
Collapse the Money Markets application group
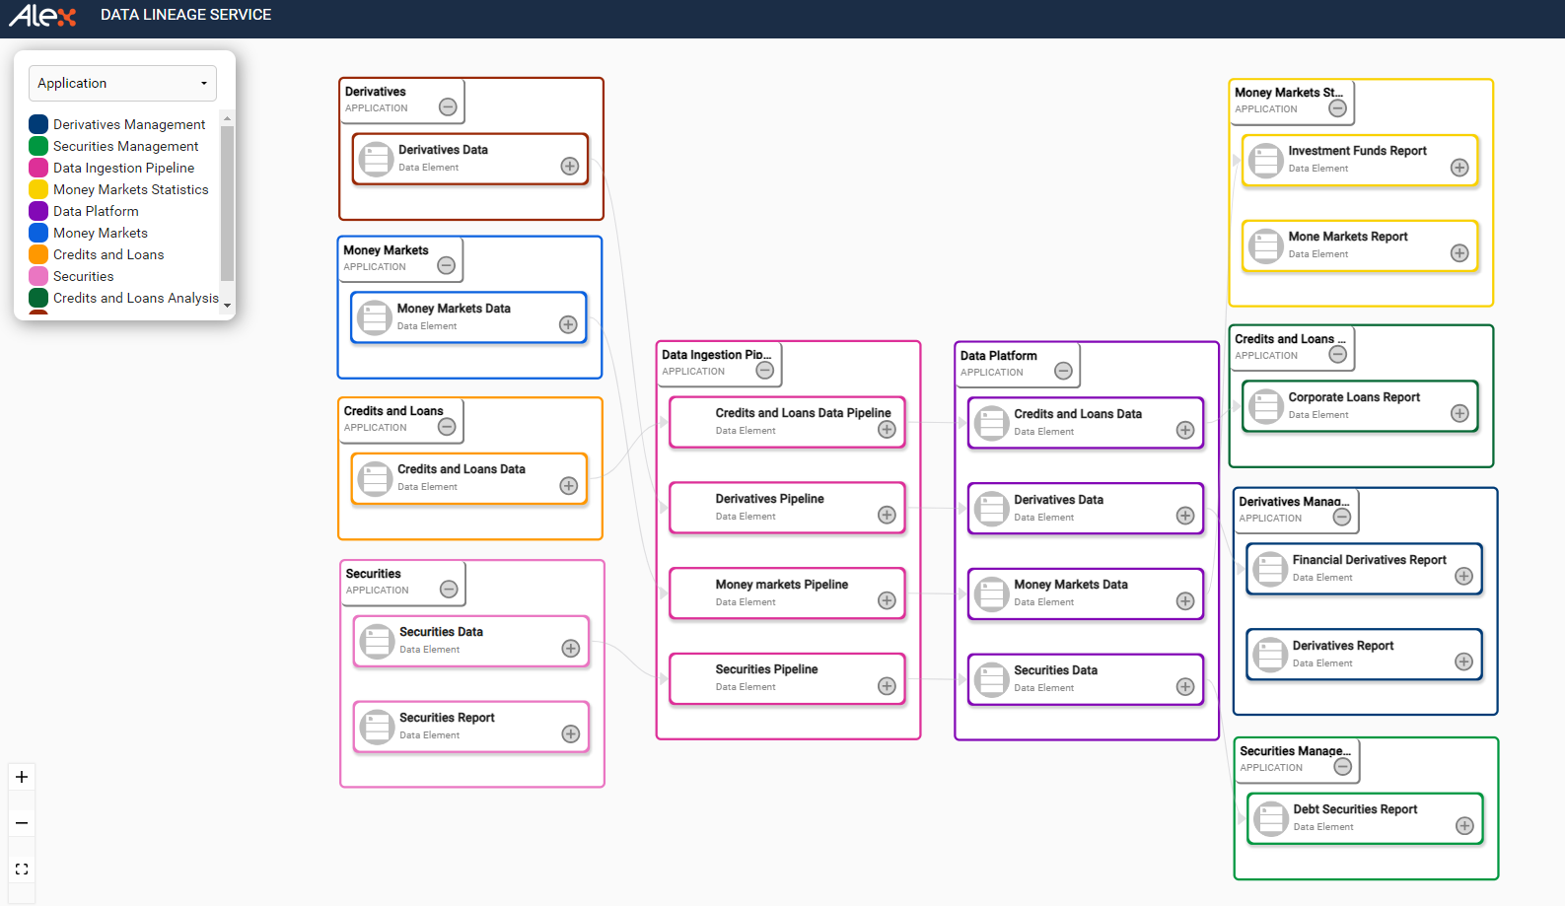pyautogui.click(x=446, y=265)
